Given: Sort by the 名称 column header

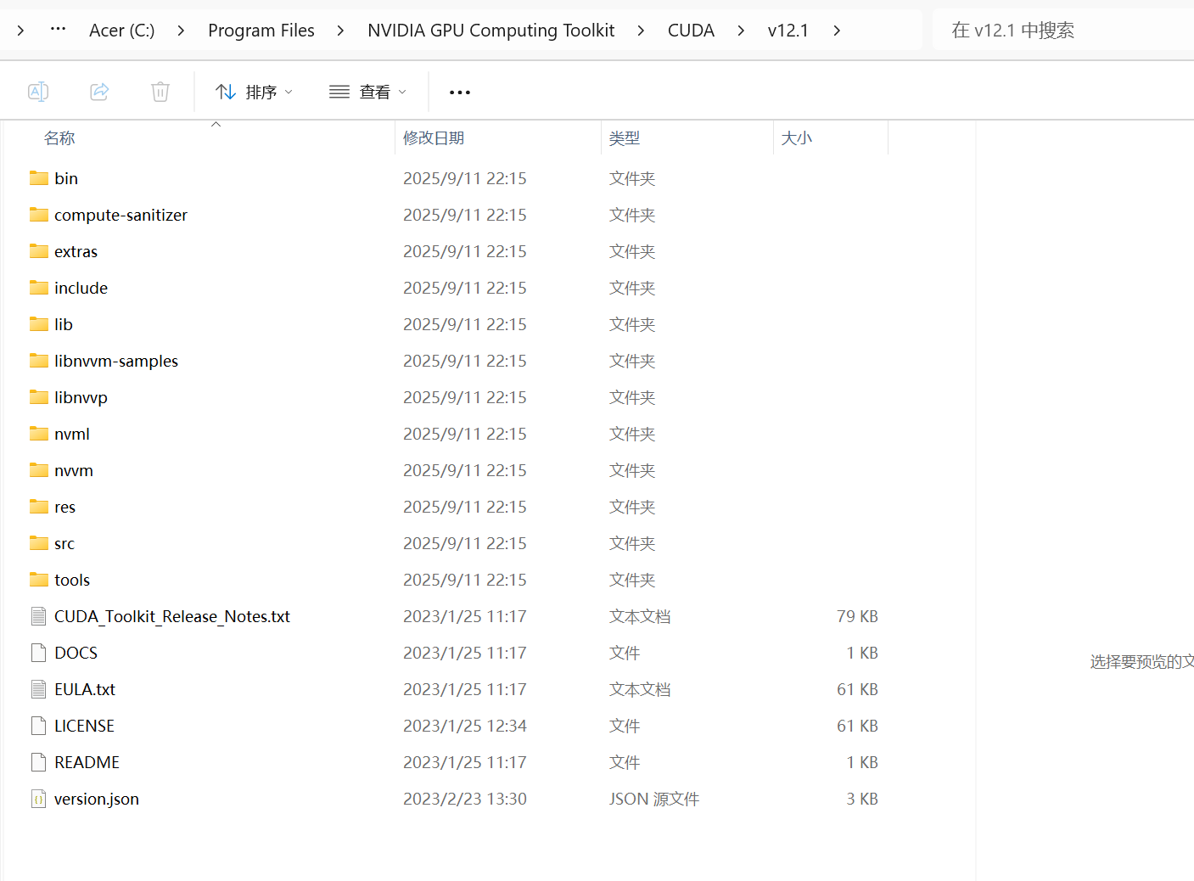Looking at the screenshot, I should 59,138.
